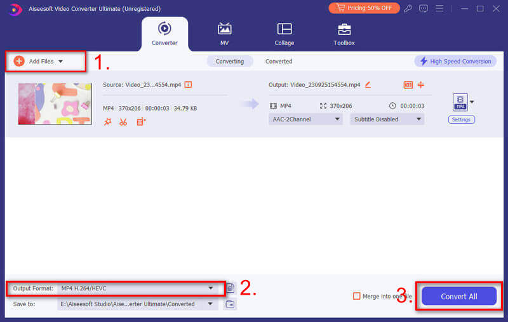Switch to the Collage tab
Screen dimensions: 508x322
pyautogui.click(x=284, y=34)
